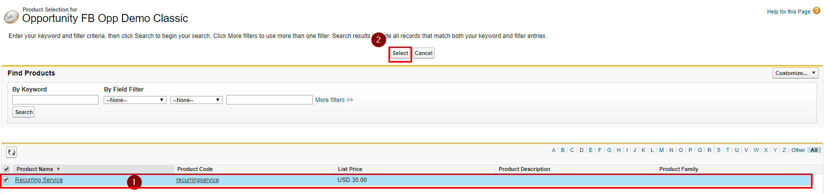Open the help question mark icon
Viewport: 824px width, 194px height.
coord(816,10)
